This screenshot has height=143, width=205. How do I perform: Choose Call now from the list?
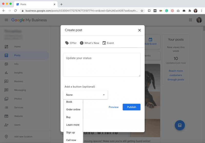pos(73,140)
